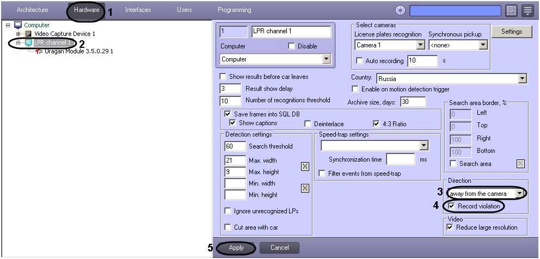The width and height of the screenshot is (540, 259).
Task: Enable the Search area checkbox
Action: tap(453, 164)
